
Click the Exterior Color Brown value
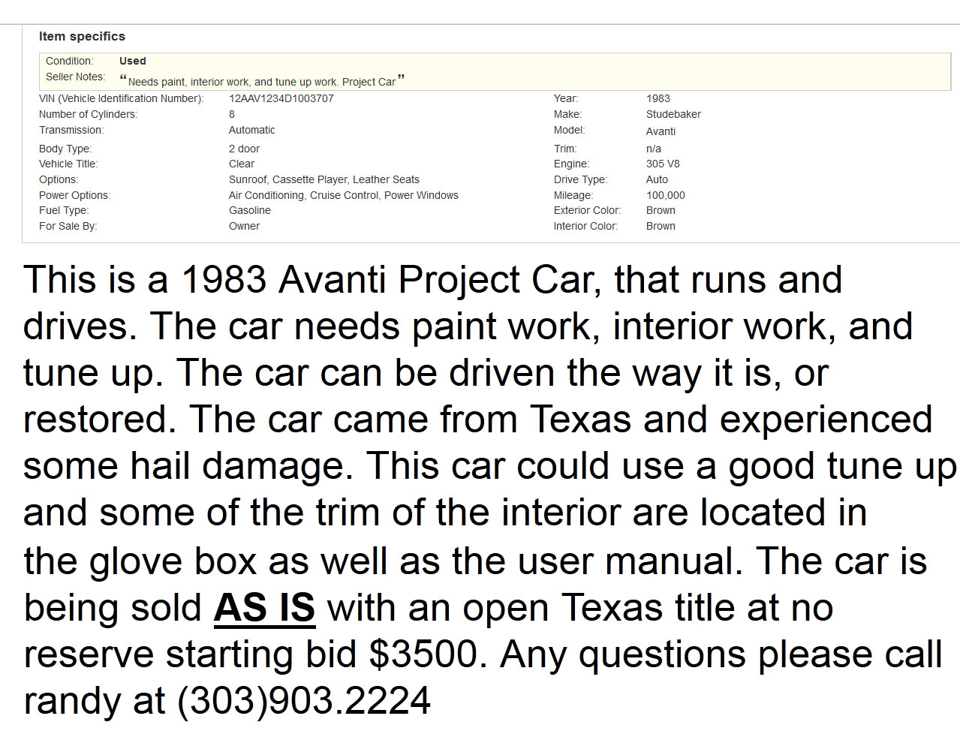pyautogui.click(x=661, y=210)
